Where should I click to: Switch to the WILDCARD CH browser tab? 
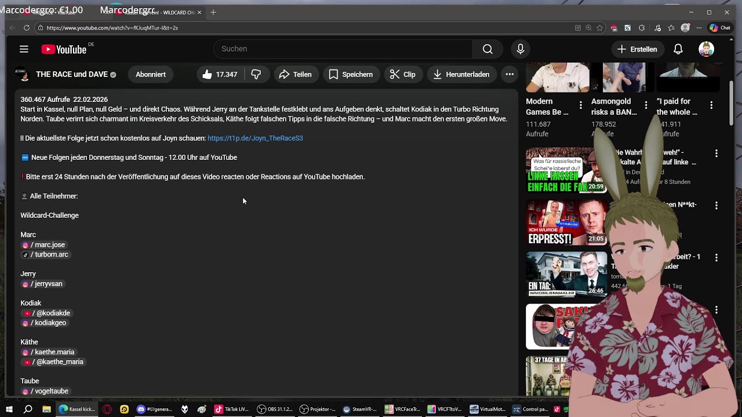point(157,12)
